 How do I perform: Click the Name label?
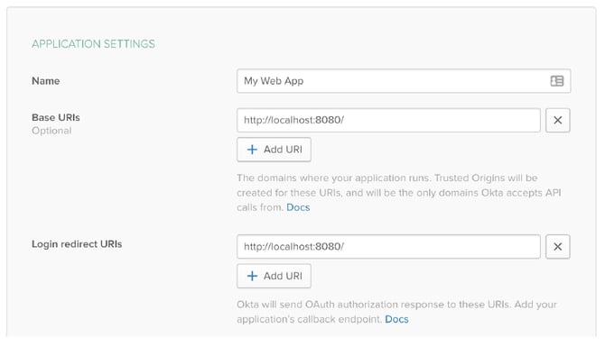click(x=45, y=81)
